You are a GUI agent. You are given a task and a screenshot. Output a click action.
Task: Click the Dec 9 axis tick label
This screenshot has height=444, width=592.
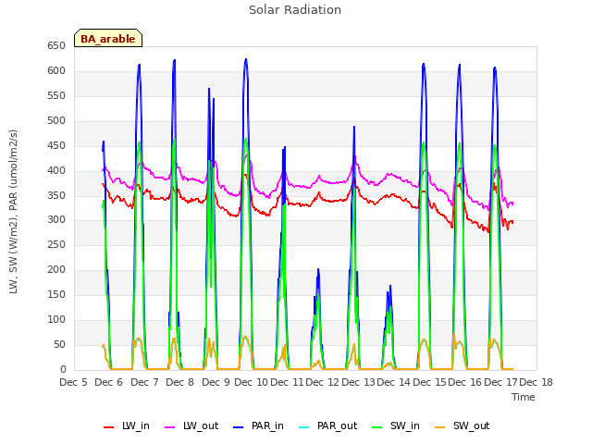[x=216, y=382]
